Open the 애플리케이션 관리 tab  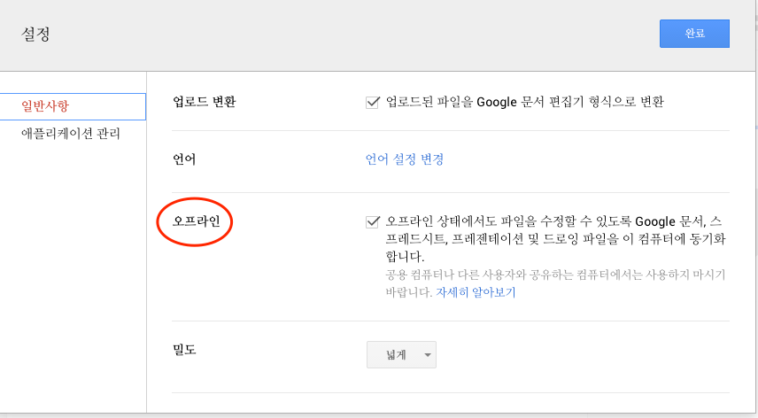(x=71, y=134)
